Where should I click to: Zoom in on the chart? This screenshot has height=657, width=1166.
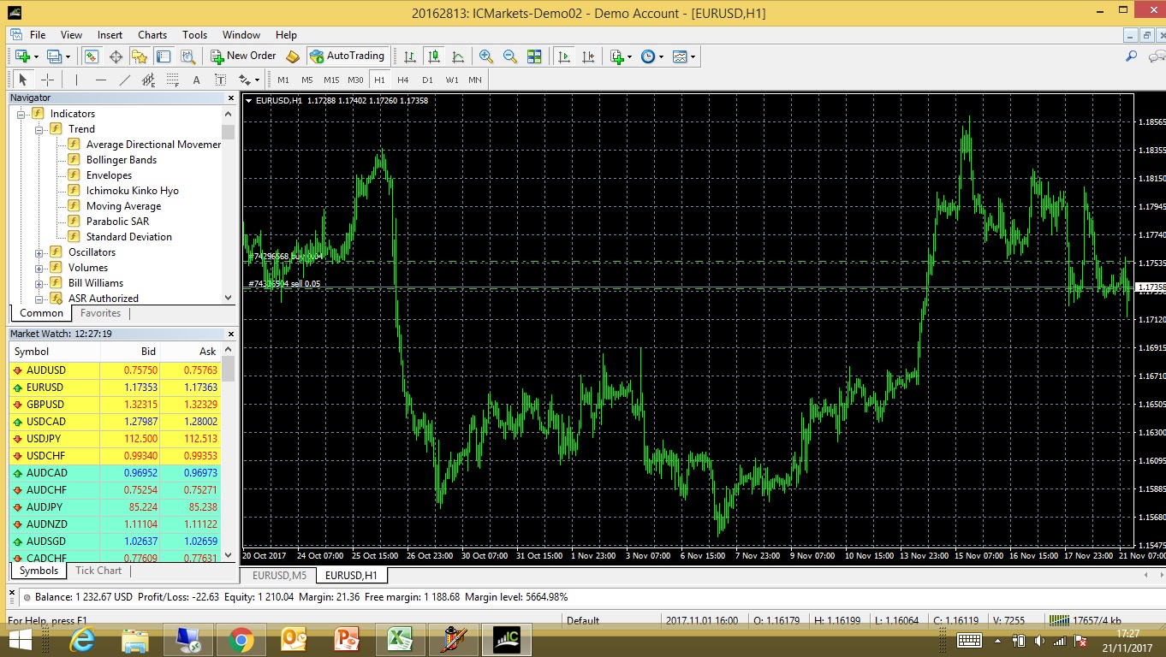point(486,56)
